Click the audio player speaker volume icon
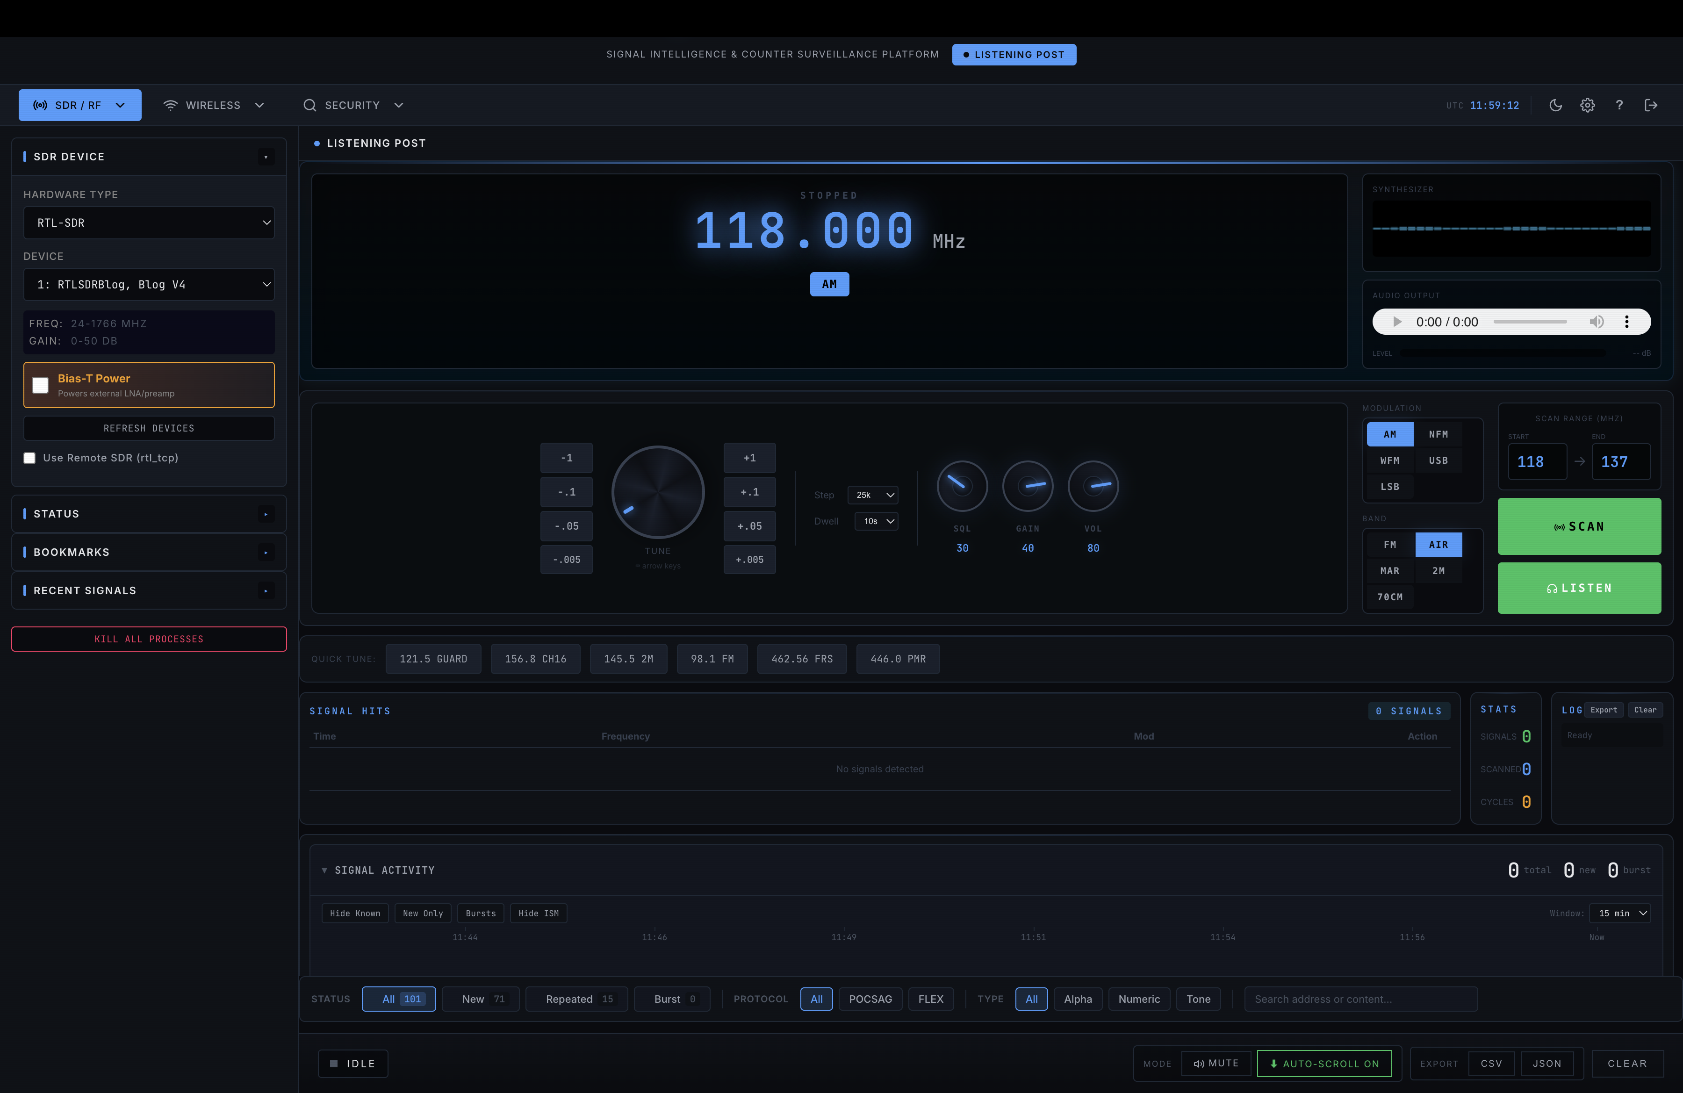 pos(1597,322)
